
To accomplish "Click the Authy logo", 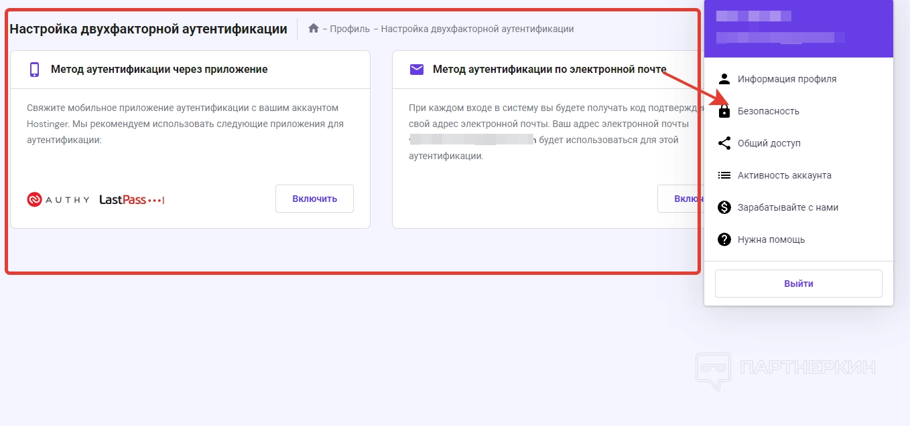I will 58,199.
